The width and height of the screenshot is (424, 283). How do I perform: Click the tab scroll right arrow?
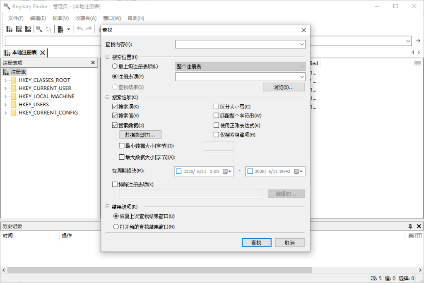tap(419, 53)
